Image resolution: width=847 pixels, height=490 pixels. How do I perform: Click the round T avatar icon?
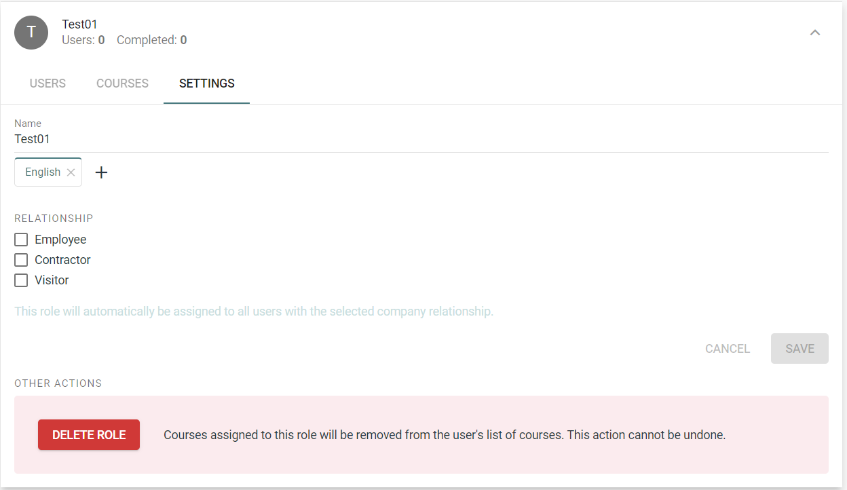coord(31,33)
